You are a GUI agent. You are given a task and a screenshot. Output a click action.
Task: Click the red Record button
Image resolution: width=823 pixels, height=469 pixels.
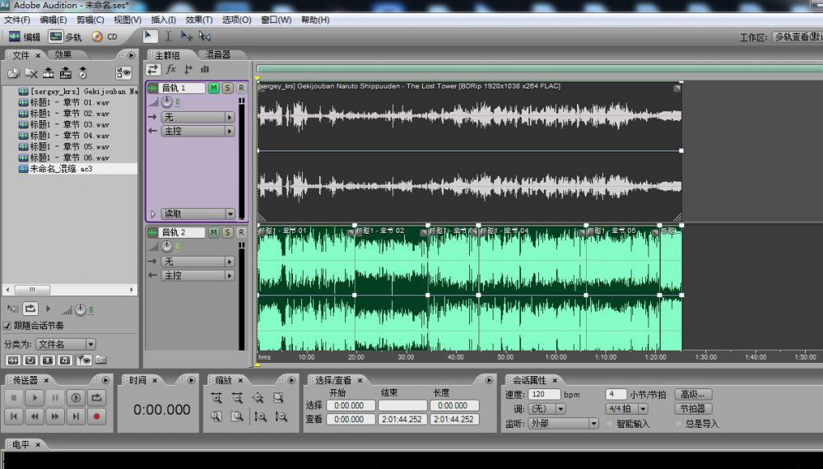click(96, 416)
